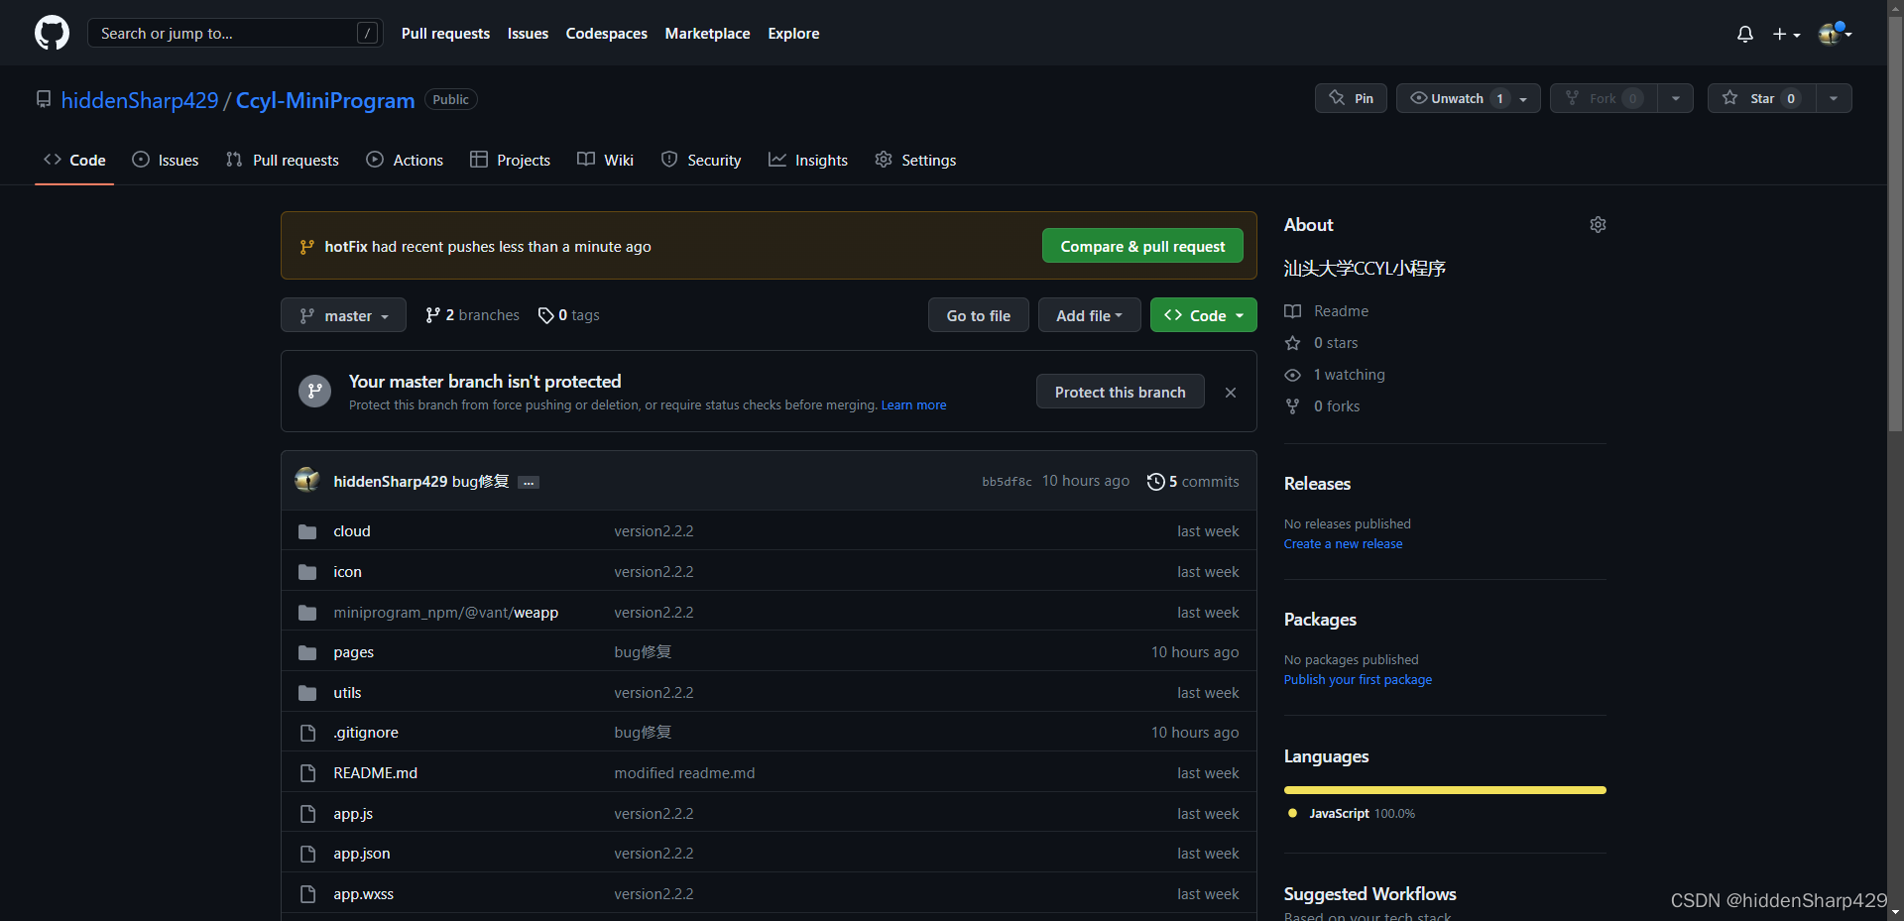1904x921 pixels.
Task: Switch to the Actions tab
Action: pos(405,160)
